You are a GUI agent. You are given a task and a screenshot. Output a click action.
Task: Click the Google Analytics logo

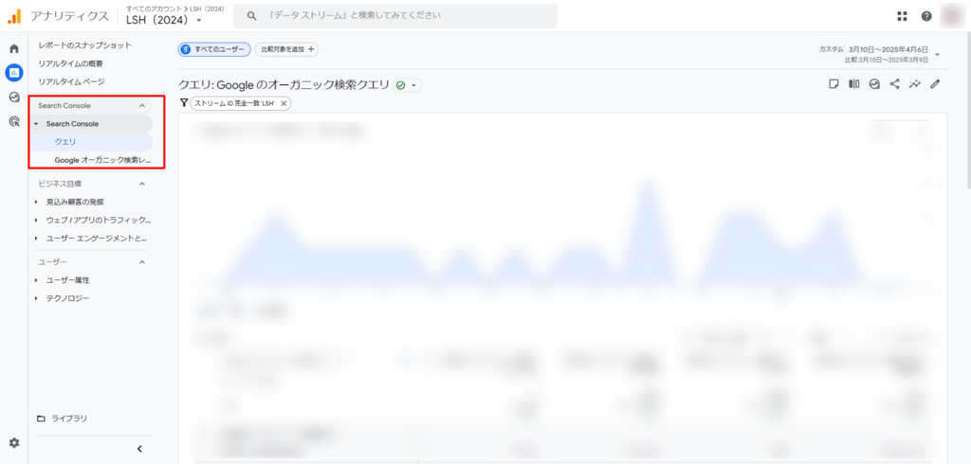[x=15, y=16]
